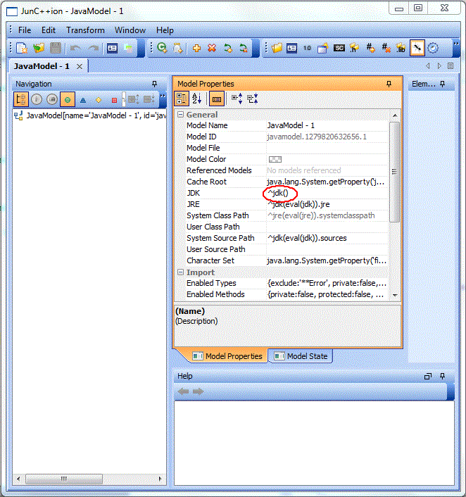Click the properties grid scroll down arrow
The height and width of the screenshot is (497, 466).
click(395, 295)
